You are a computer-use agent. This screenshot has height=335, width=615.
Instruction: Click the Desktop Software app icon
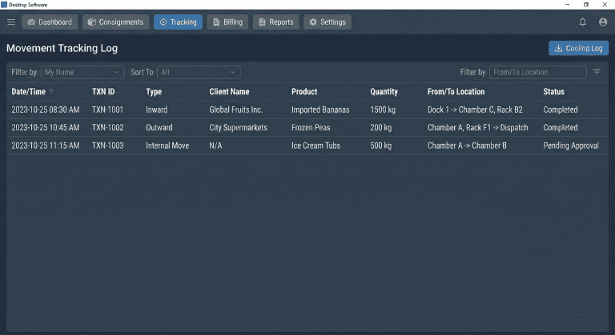(x=4, y=5)
